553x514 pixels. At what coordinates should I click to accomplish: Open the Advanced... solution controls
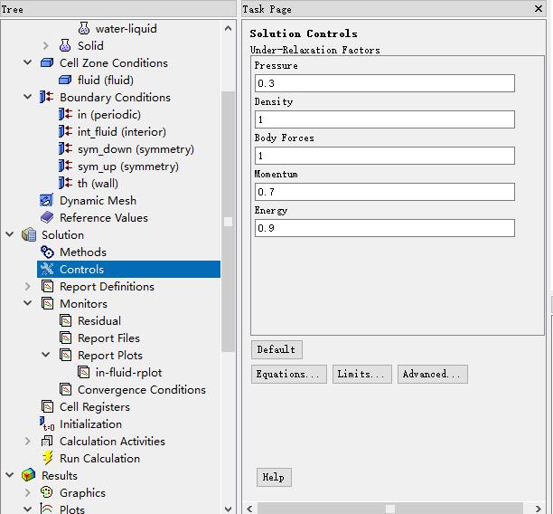tap(433, 374)
